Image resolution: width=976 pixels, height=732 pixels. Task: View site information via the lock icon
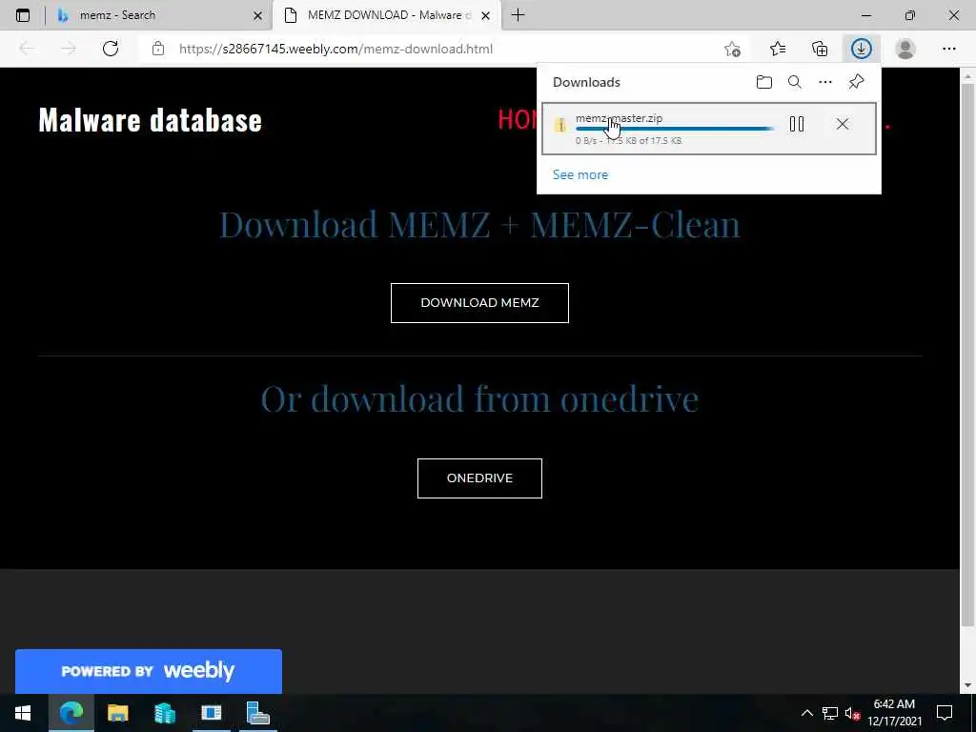click(158, 49)
